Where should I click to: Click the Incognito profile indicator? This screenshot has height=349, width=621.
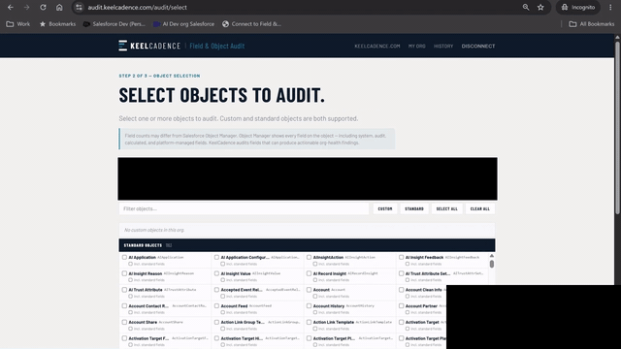[578, 7]
